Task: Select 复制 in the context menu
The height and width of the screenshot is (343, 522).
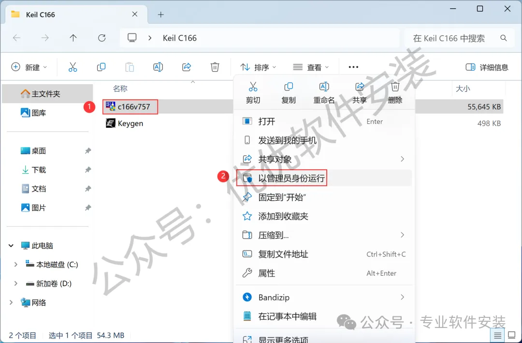Action: [x=288, y=93]
